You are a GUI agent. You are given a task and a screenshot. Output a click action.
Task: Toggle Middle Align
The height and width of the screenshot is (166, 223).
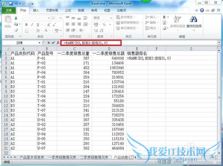(x=73, y=18)
